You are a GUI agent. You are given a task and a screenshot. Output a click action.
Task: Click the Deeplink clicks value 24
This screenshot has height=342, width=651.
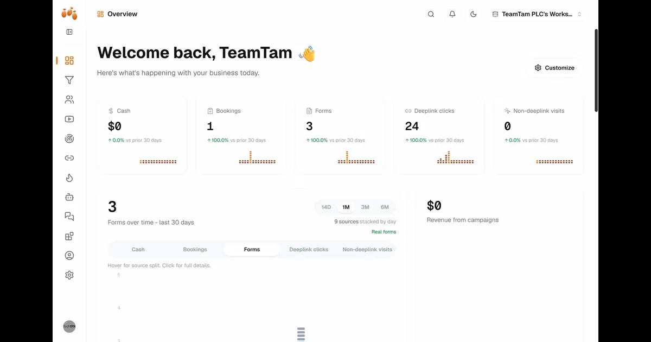pos(412,126)
